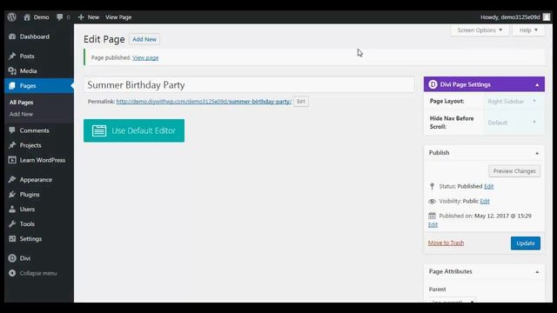
Task: Click the Posts pin icon
Action: (12, 56)
